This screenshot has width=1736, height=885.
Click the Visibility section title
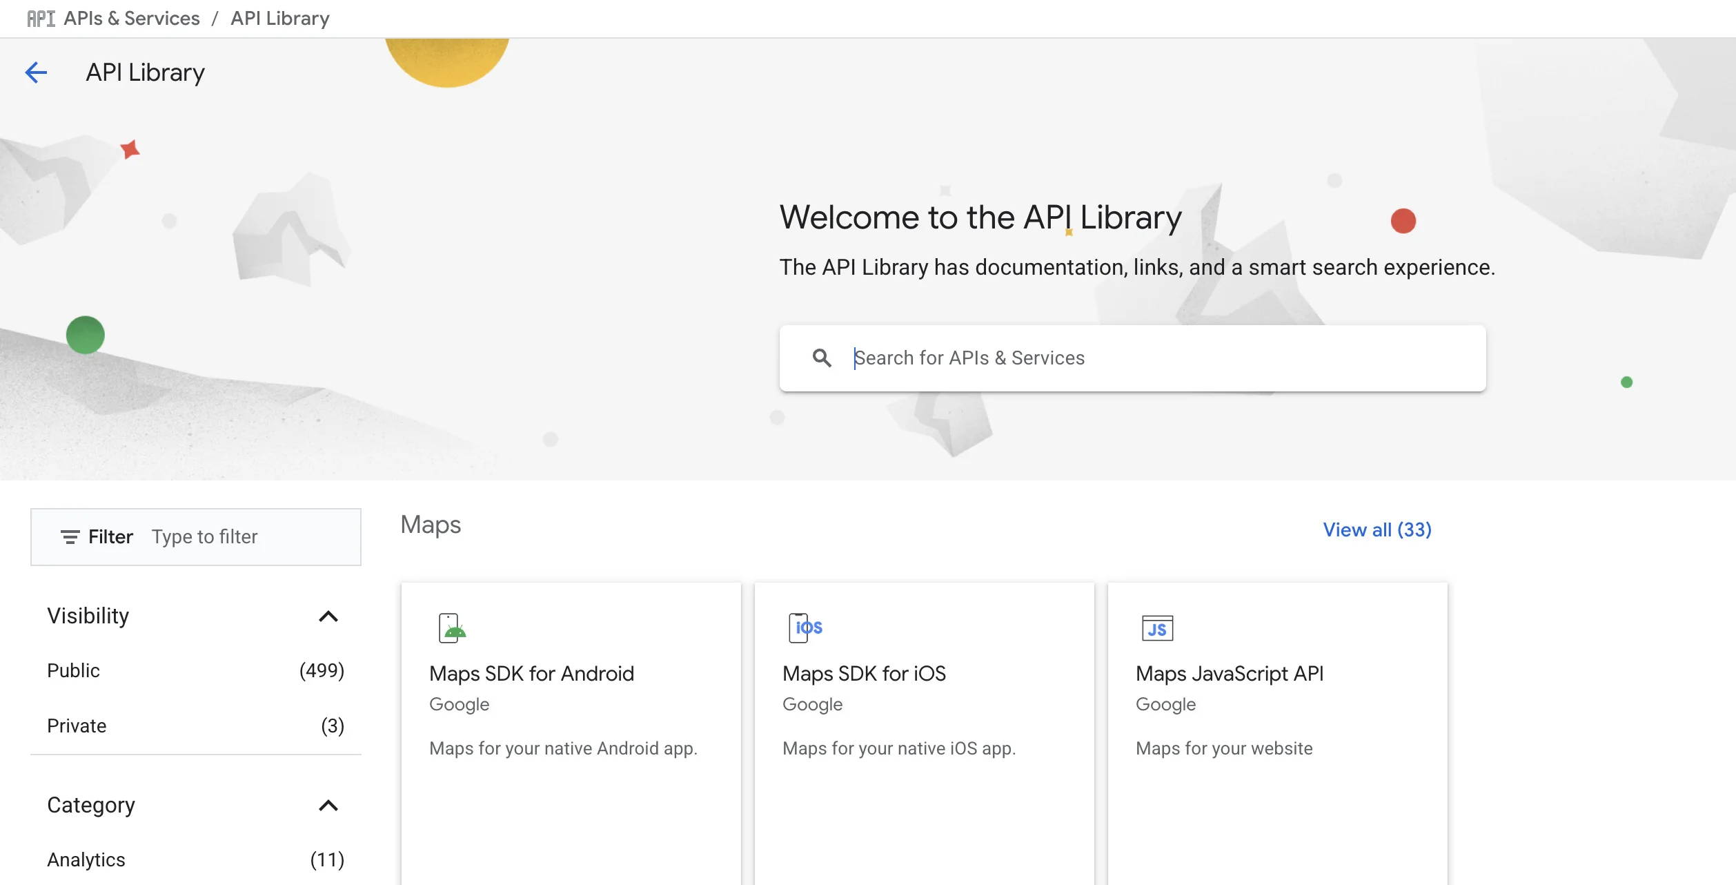click(x=88, y=616)
